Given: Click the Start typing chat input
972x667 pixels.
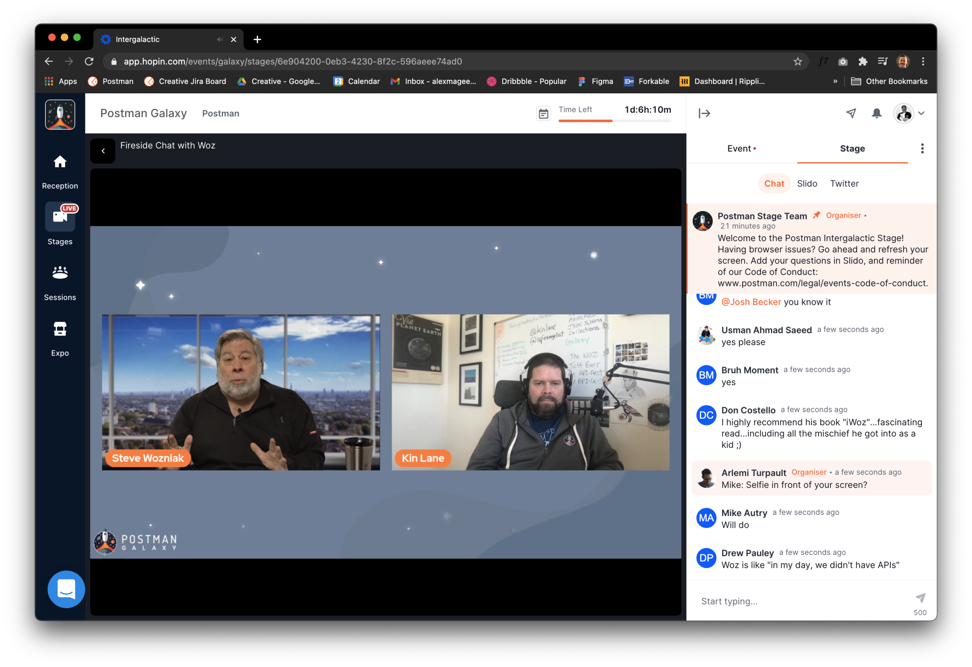Looking at the screenshot, I should [x=803, y=601].
